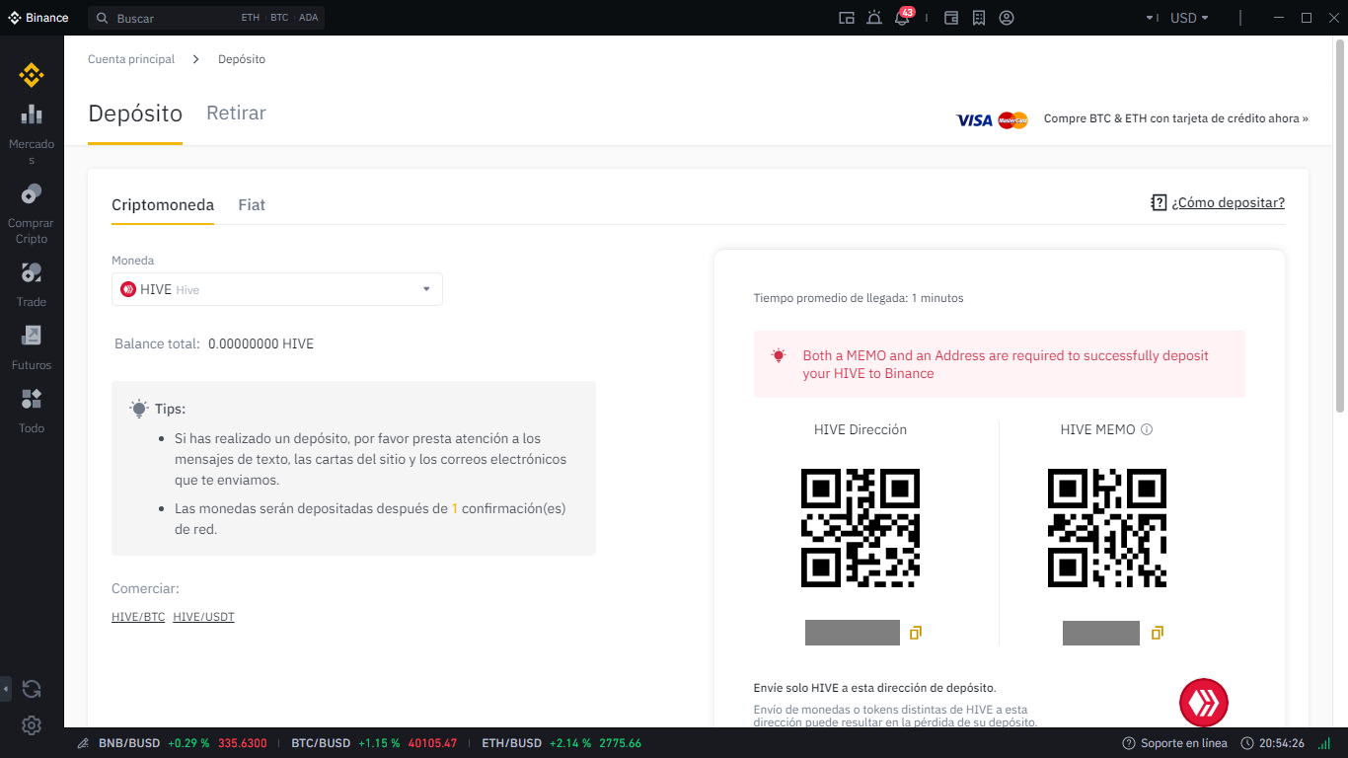The width and height of the screenshot is (1348, 758).
Task: Open the ¿Cómo depositar? link
Action: tap(1227, 203)
